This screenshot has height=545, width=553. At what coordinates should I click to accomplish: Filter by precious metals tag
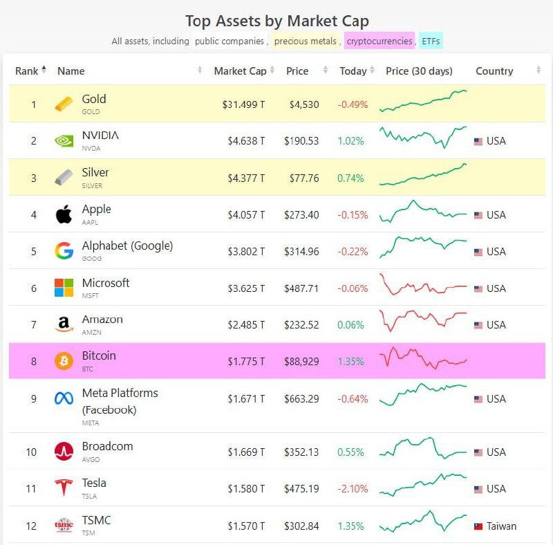point(305,41)
